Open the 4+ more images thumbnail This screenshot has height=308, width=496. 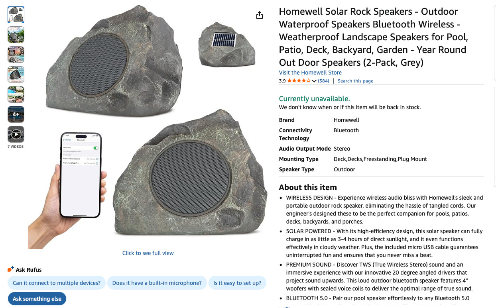click(x=16, y=114)
